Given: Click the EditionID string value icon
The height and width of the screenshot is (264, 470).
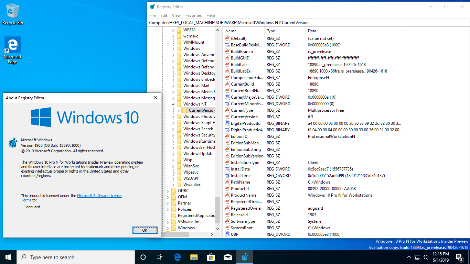Looking at the screenshot, I should point(227,136).
